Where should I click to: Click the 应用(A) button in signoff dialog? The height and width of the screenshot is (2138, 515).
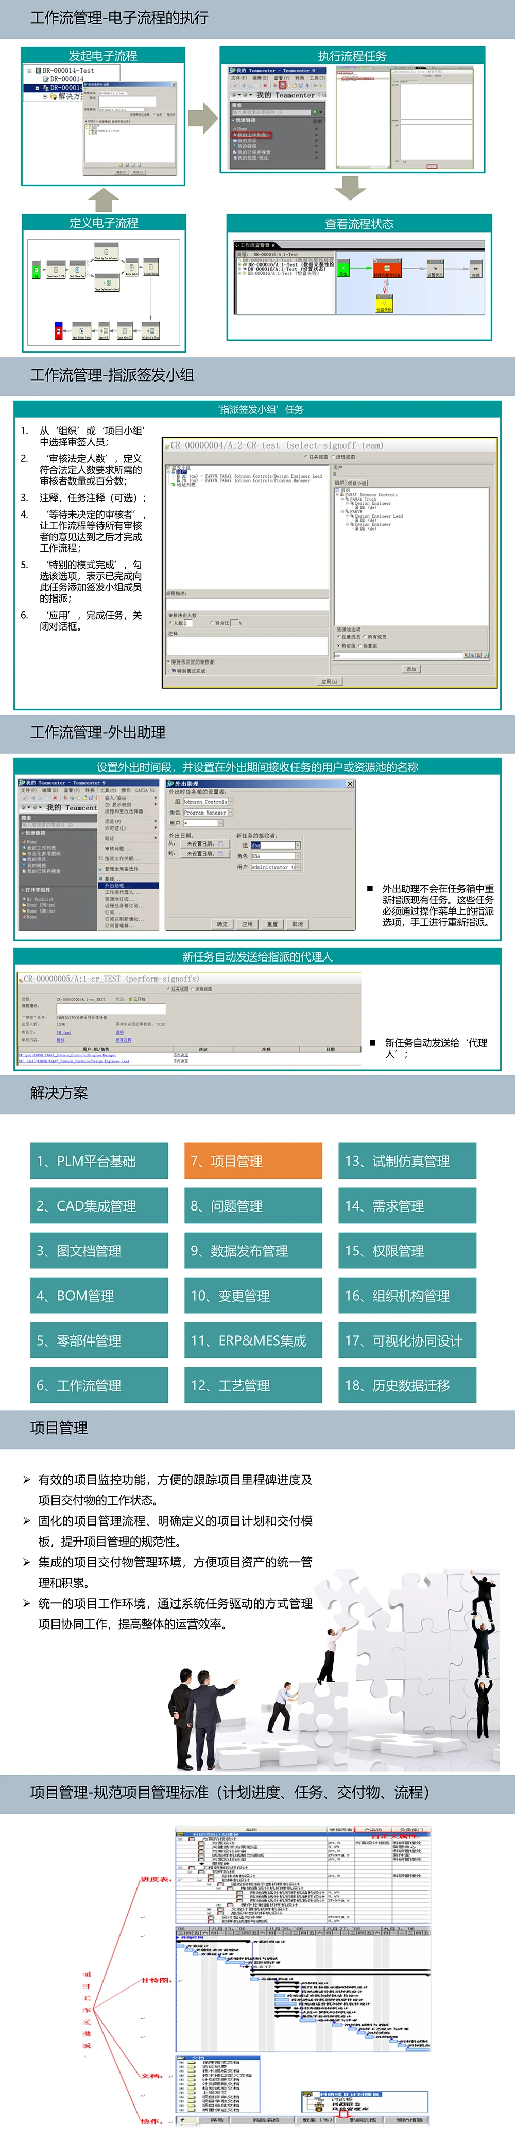point(329,682)
